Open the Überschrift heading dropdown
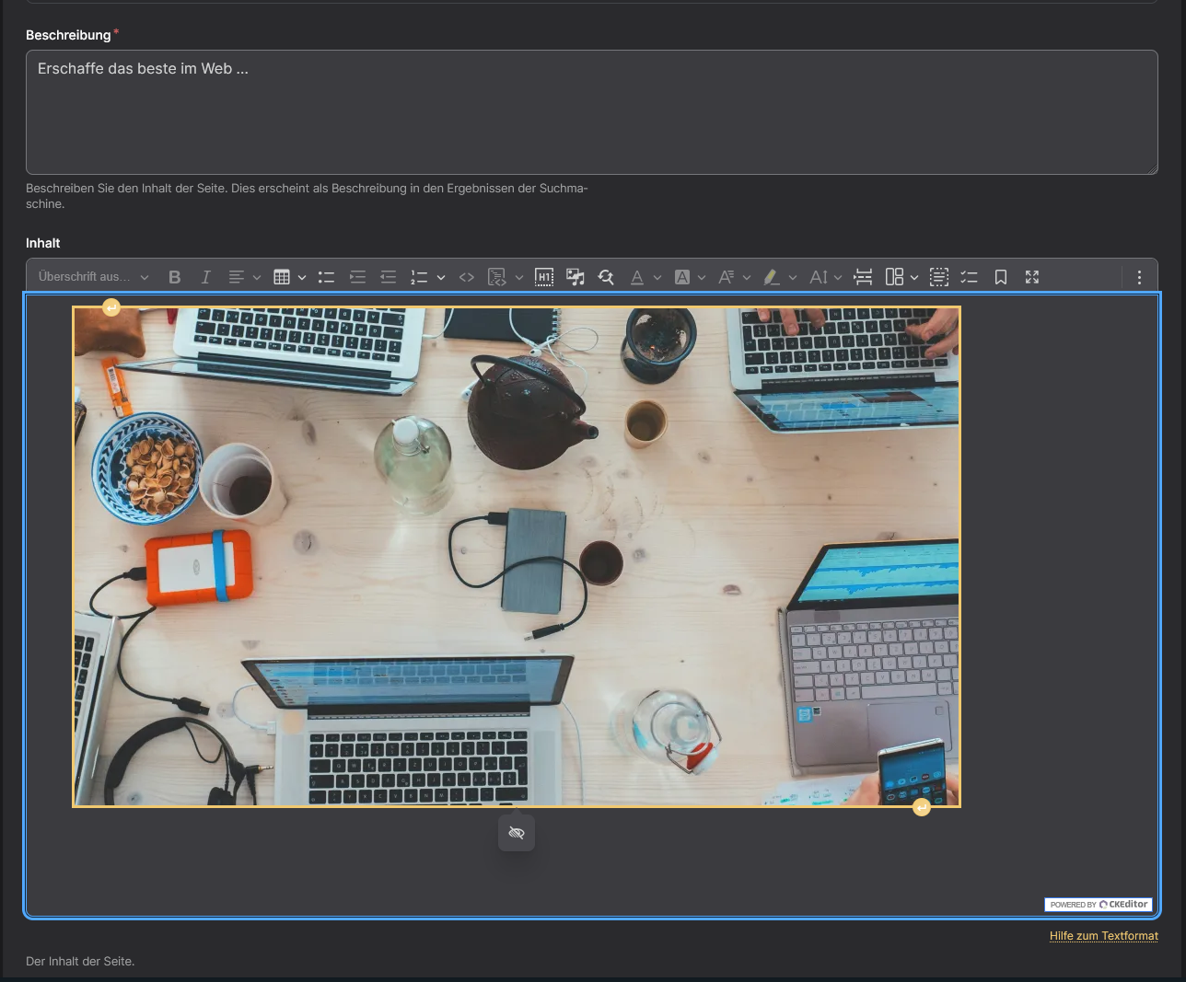This screenshot has width=1186, height=982. pos(93,277)
